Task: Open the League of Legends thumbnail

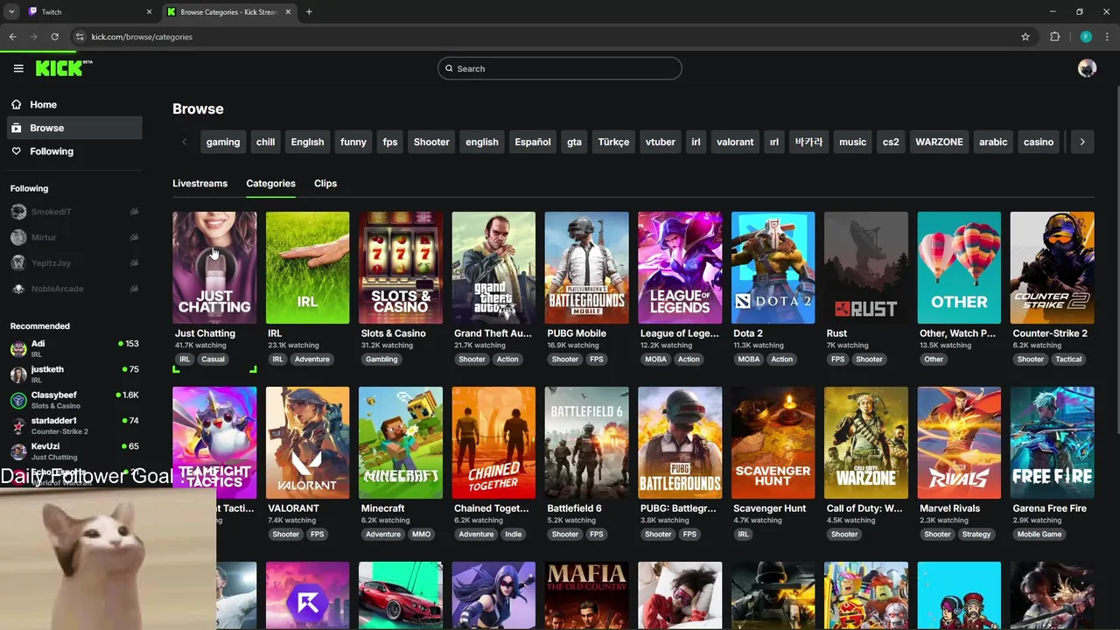Action: [x=680, y=268]
